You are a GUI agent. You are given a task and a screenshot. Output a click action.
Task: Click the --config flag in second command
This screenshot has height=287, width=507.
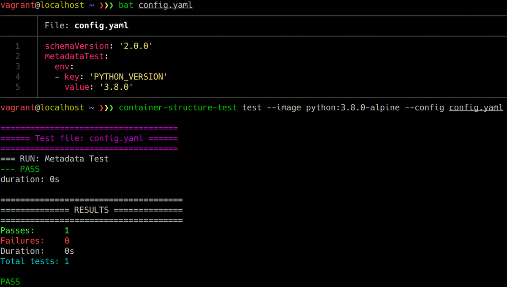coord(424,107)
